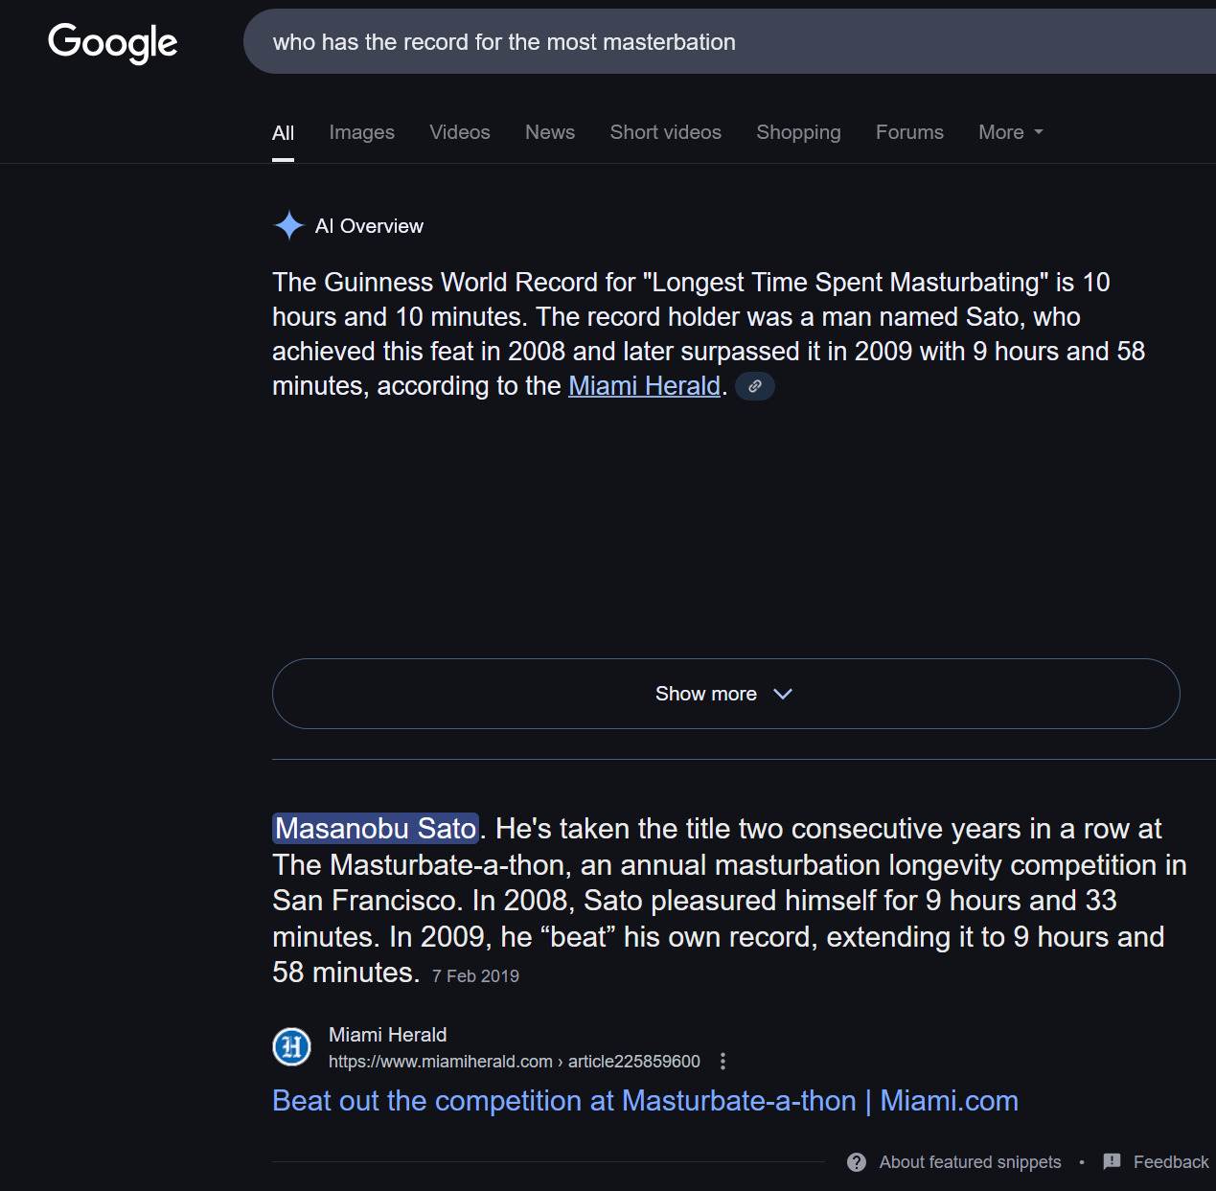Click the About featured snippets help icon
The width and height of the screenshot is (1216, 1191).
857,1162
